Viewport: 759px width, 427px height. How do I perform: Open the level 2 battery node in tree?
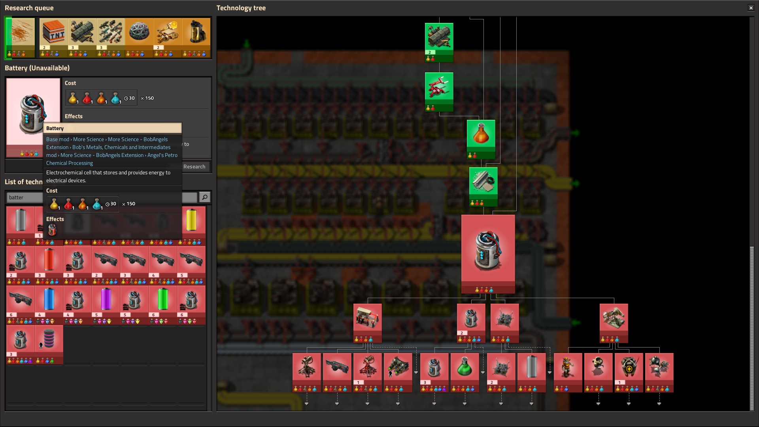point(471,323)
